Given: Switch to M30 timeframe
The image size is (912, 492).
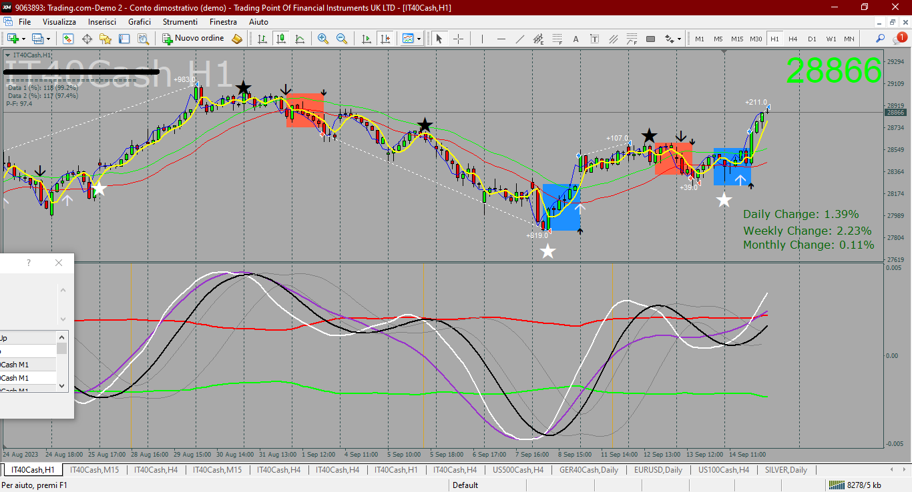Looking at the screenshot, I should coord(756,39).
